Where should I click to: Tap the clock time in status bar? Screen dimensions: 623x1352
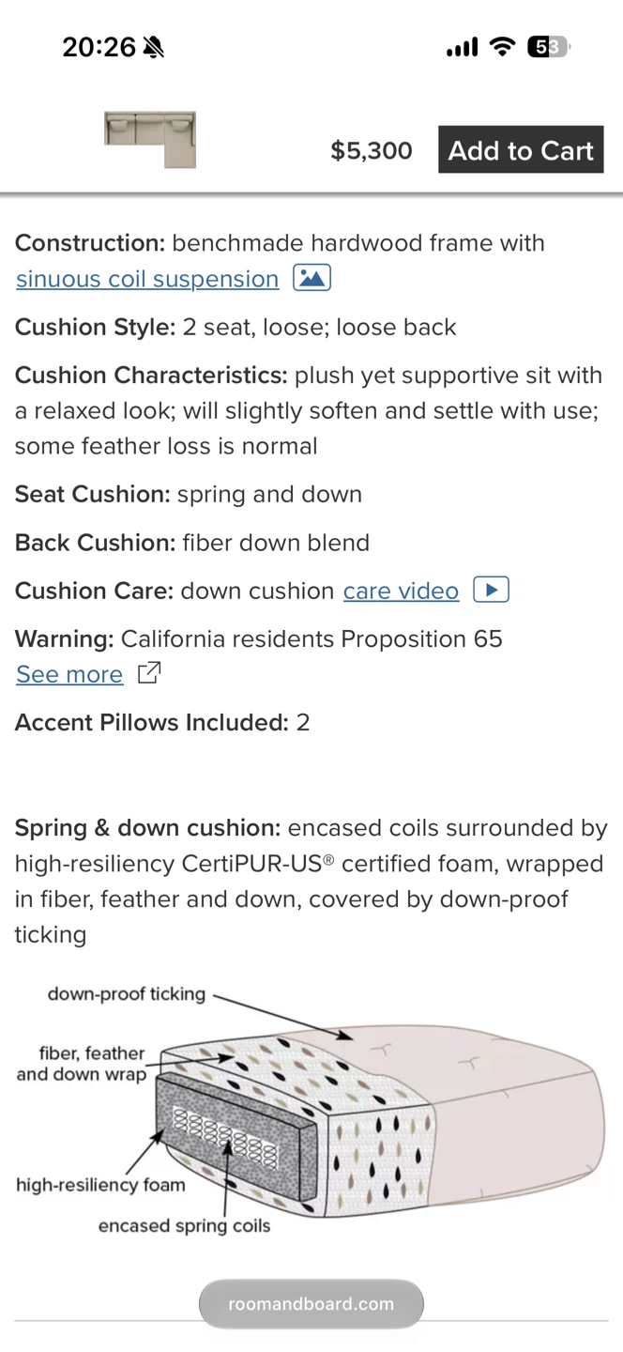point(99,47)
